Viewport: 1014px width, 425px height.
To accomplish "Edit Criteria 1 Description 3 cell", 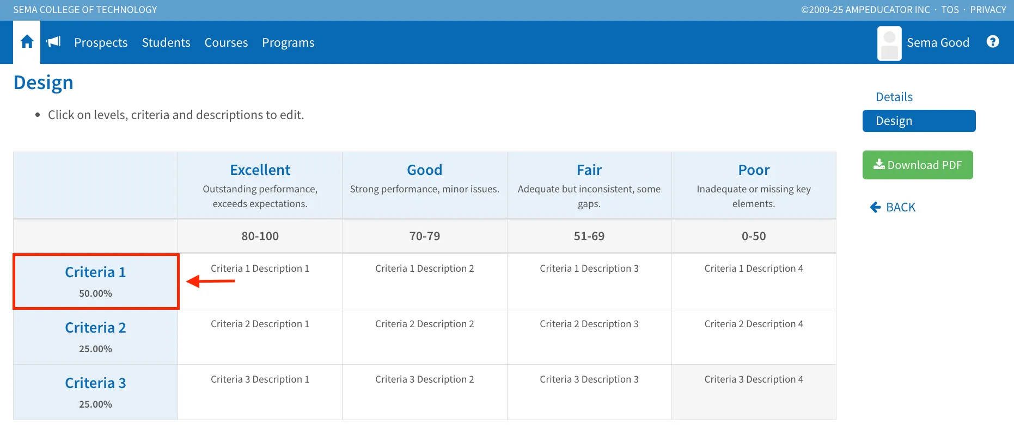I will point(589,282).
